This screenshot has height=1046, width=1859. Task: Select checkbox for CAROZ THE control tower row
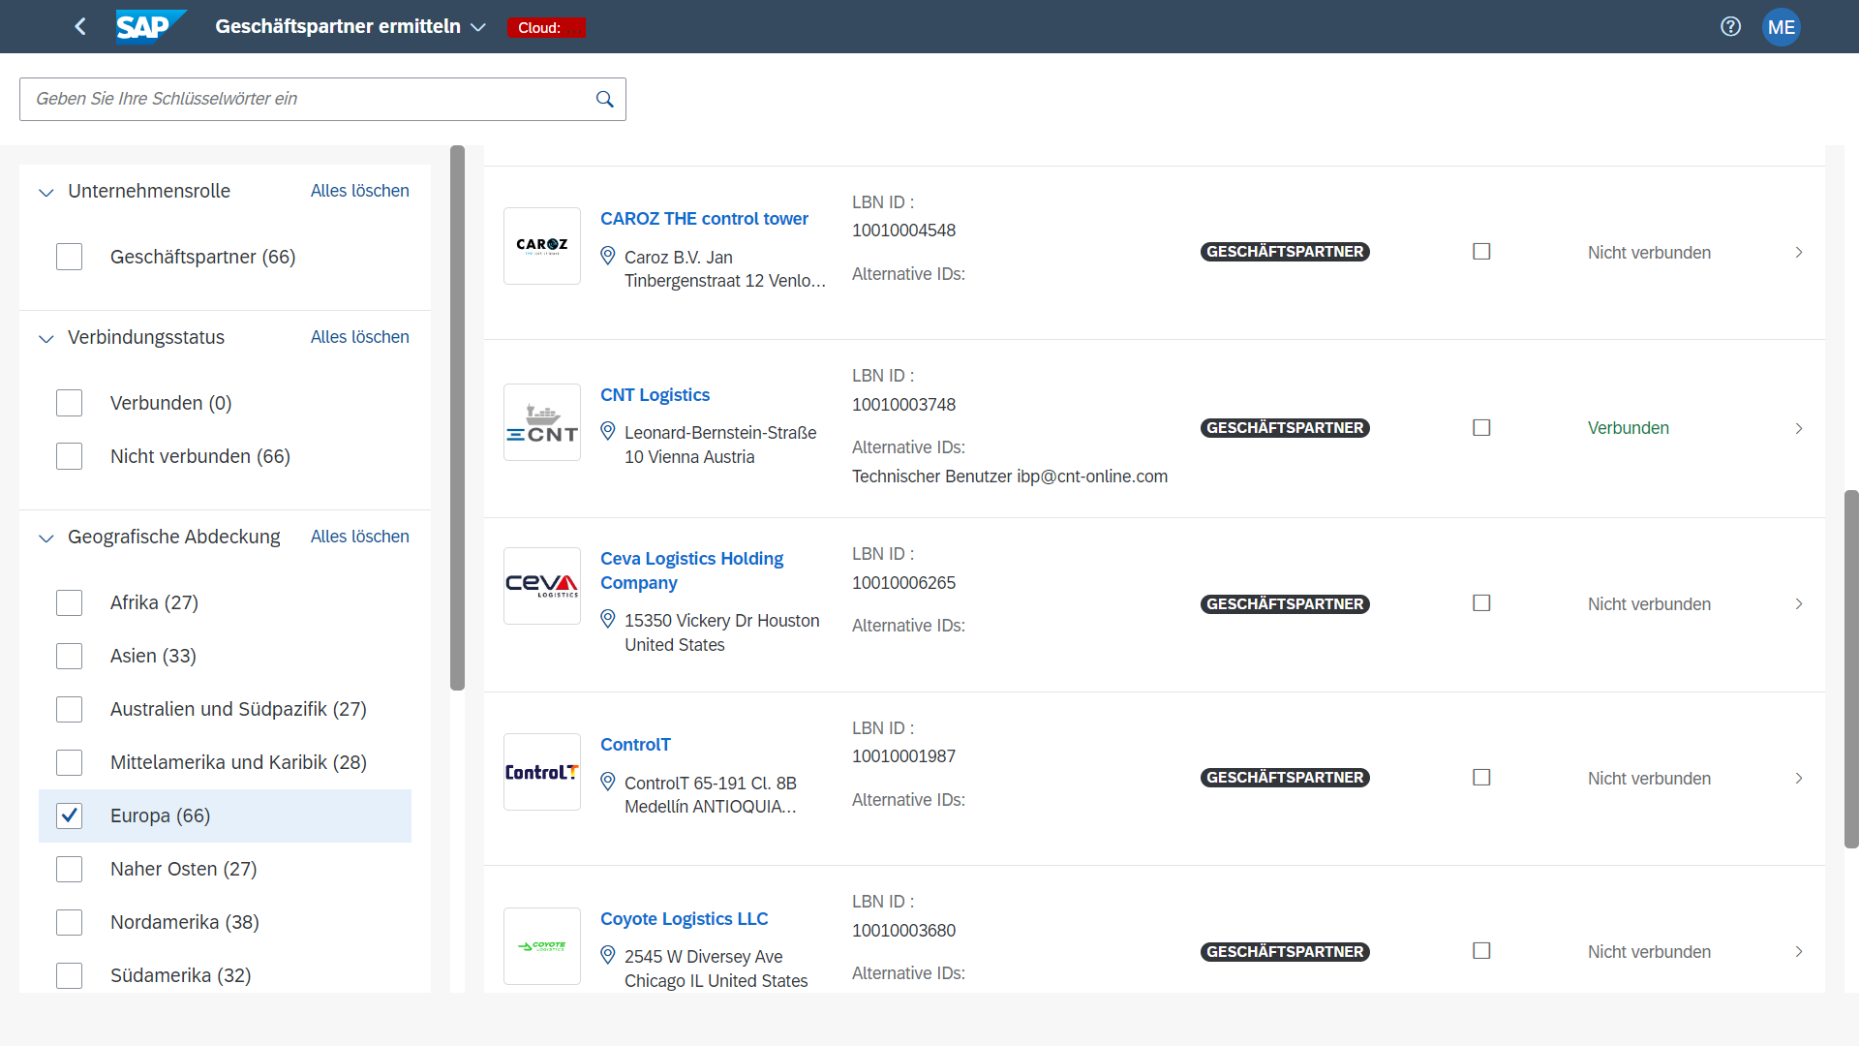click(1481, 252)
